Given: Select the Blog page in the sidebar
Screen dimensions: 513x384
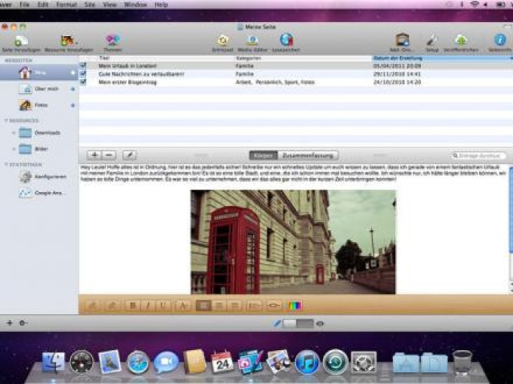Looking at the screenshot, I should (39, 73).
